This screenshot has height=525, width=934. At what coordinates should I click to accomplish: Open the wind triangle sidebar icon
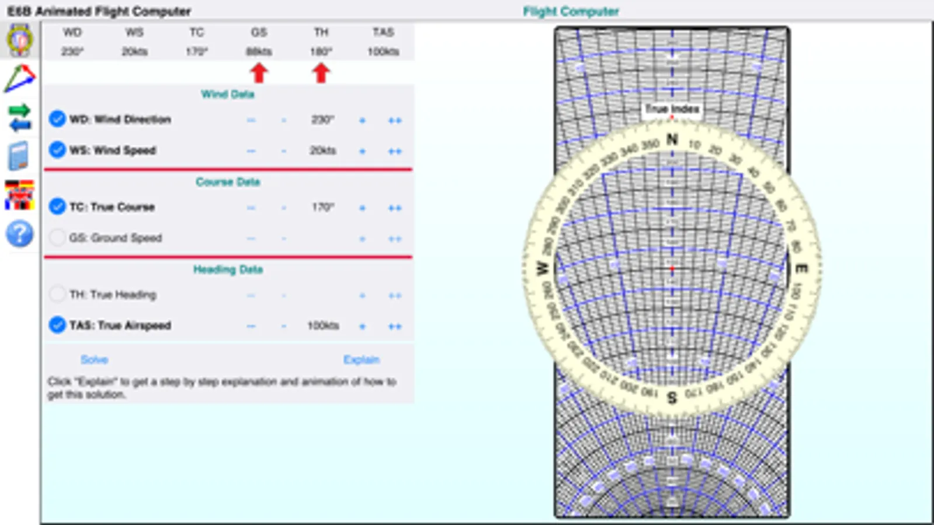[20, 79]
